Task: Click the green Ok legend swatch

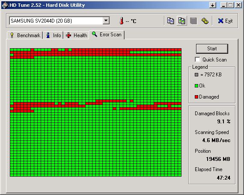Action: pos(196,86)
